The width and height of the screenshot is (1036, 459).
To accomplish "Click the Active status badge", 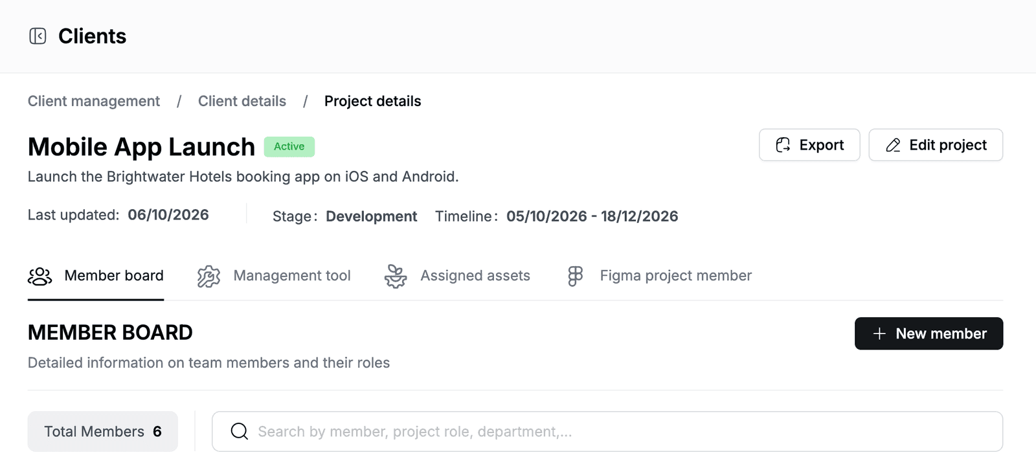I will (x=289, y=147).
